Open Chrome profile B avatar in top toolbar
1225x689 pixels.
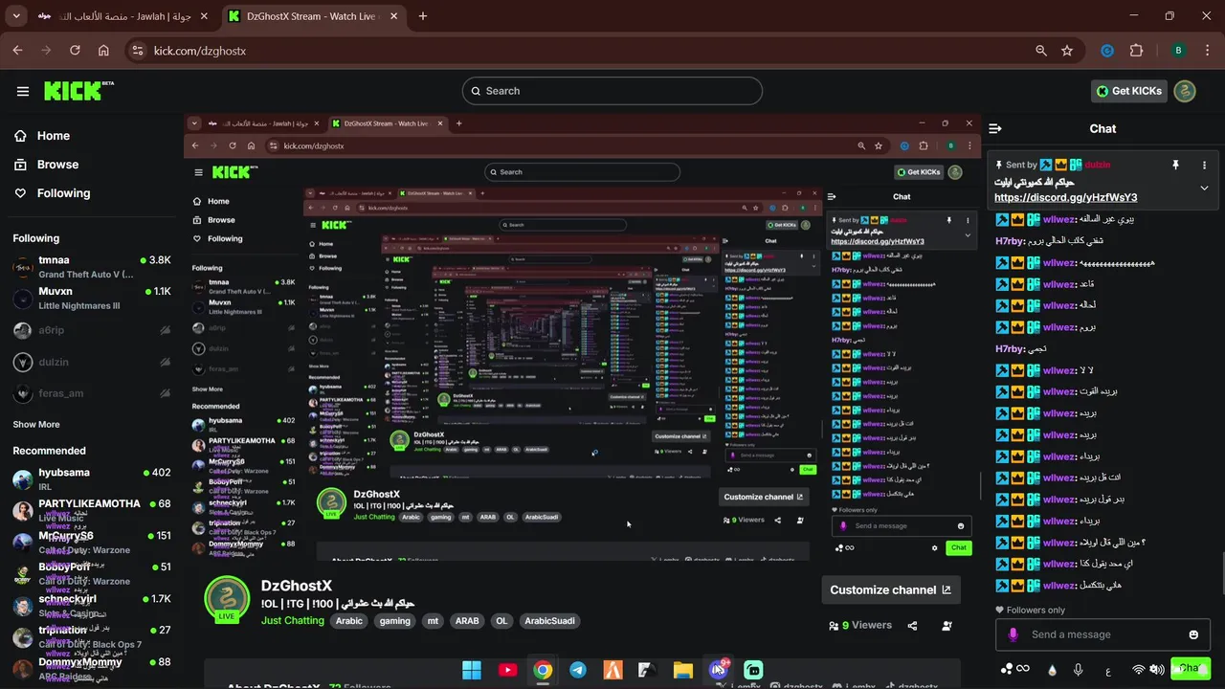(x=1178, y=51)
